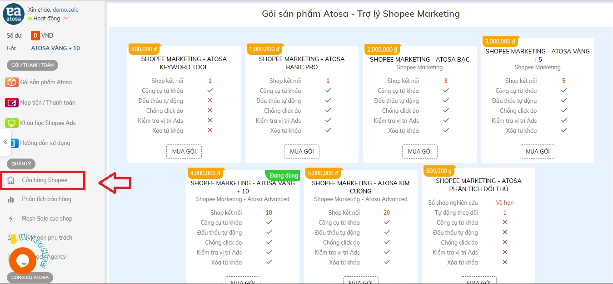Image resolution: width=613 pixels, height=284 pixels.
Task: Click MUA GÓI for Atosa Vàng + 5
Action: point(538,151)
